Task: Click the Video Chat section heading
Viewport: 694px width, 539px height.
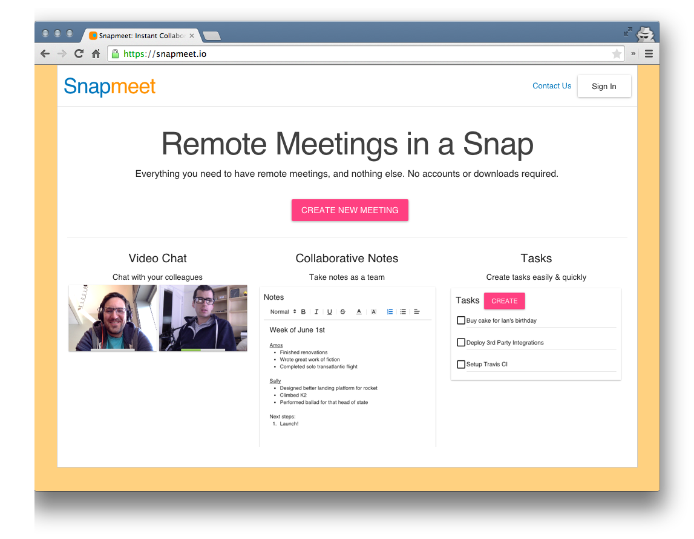Action: click(x=157, y=258)
